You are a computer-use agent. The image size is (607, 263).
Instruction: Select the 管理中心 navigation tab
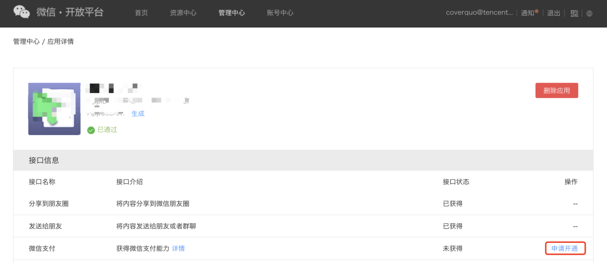pos(232,13)
